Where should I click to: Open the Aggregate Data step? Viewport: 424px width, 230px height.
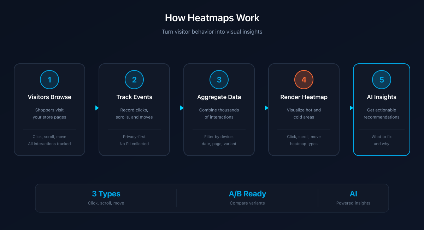pyautogui.click(x=219, y=110)
